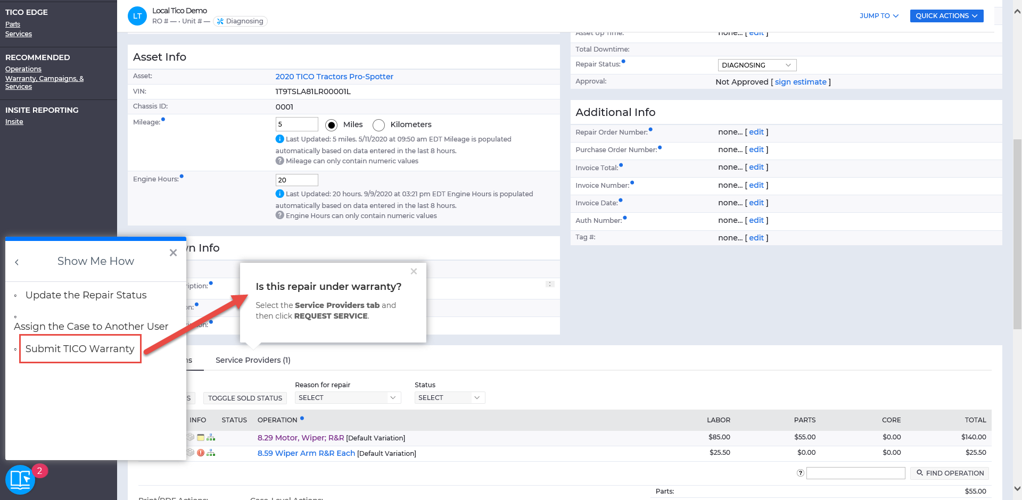Expand the JUMP TO menu
This screenshot has width=1022, height=500.
(x=879, y=16)
